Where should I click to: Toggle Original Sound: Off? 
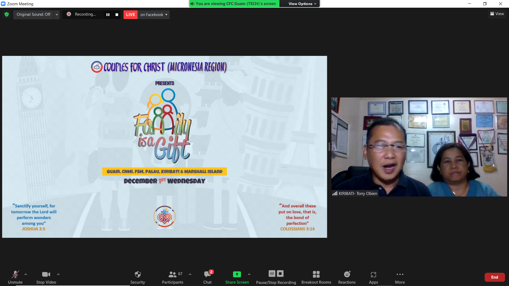[x=33, y=14]
